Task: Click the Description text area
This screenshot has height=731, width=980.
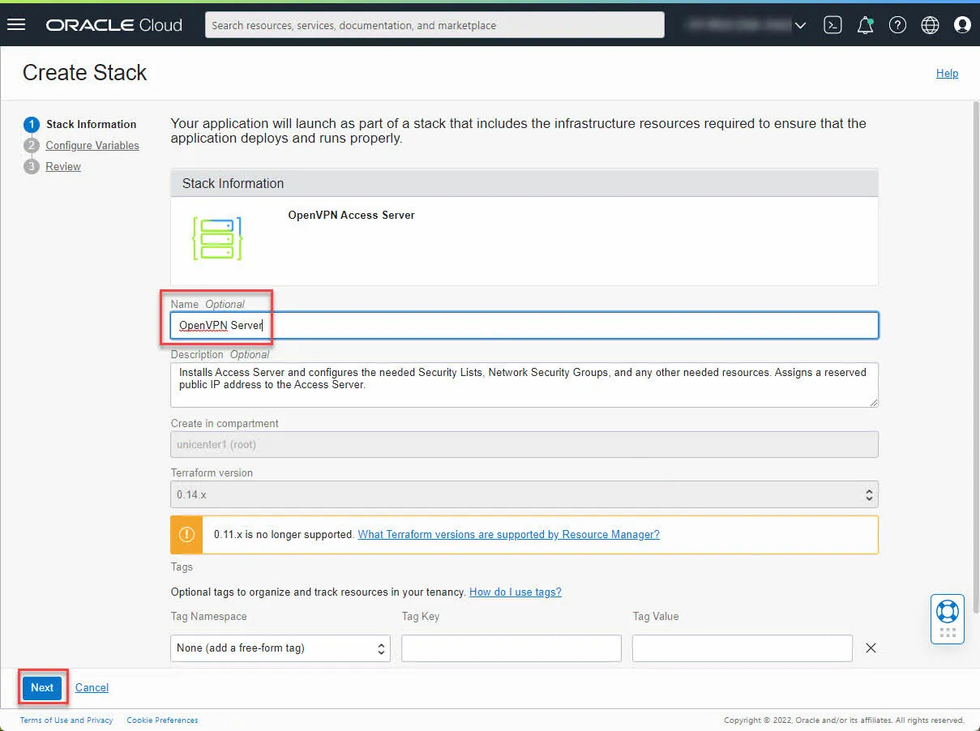Action: coord(524,385)
